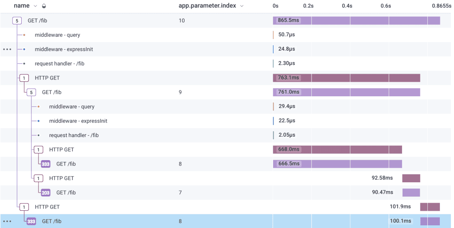Click the 90.47ms GET /fib span bar

411,193
